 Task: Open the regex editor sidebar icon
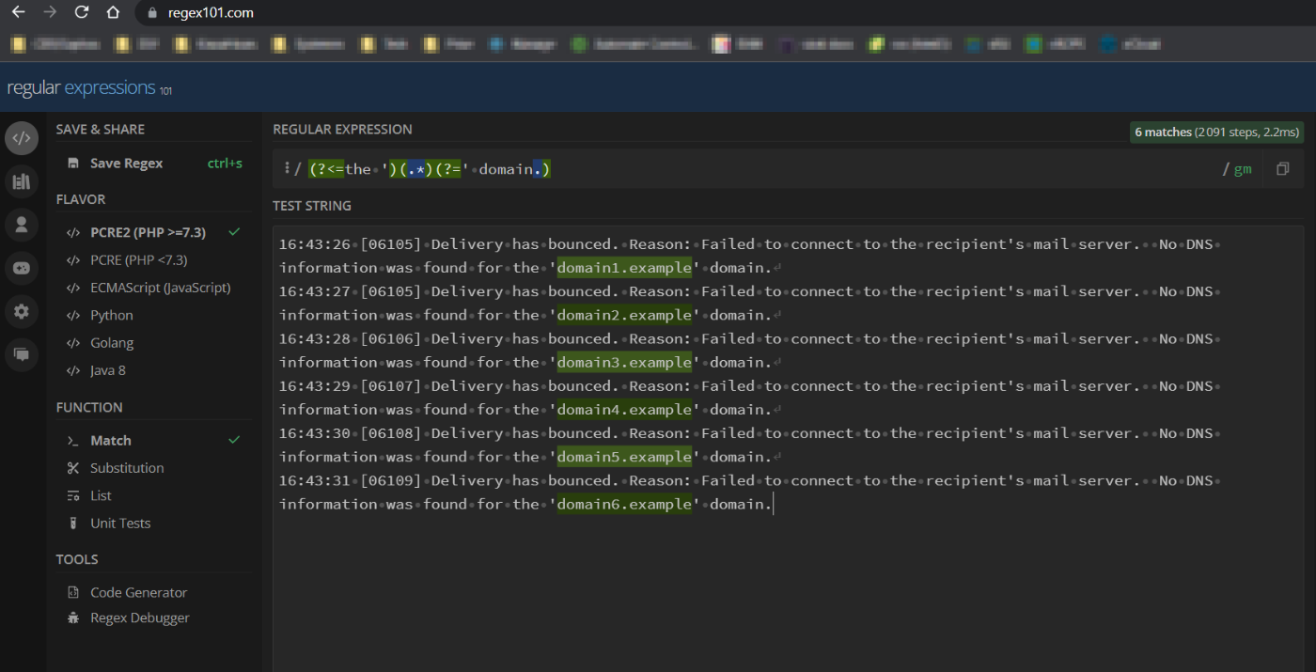pos(22,138)
